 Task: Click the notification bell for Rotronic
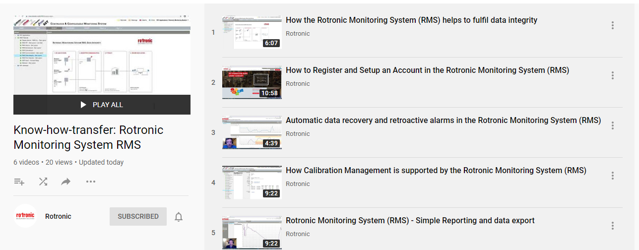pos(179,217)
